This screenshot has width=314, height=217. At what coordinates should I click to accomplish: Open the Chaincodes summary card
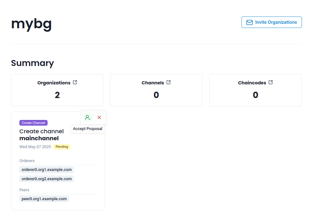click(x=255, y=90)
